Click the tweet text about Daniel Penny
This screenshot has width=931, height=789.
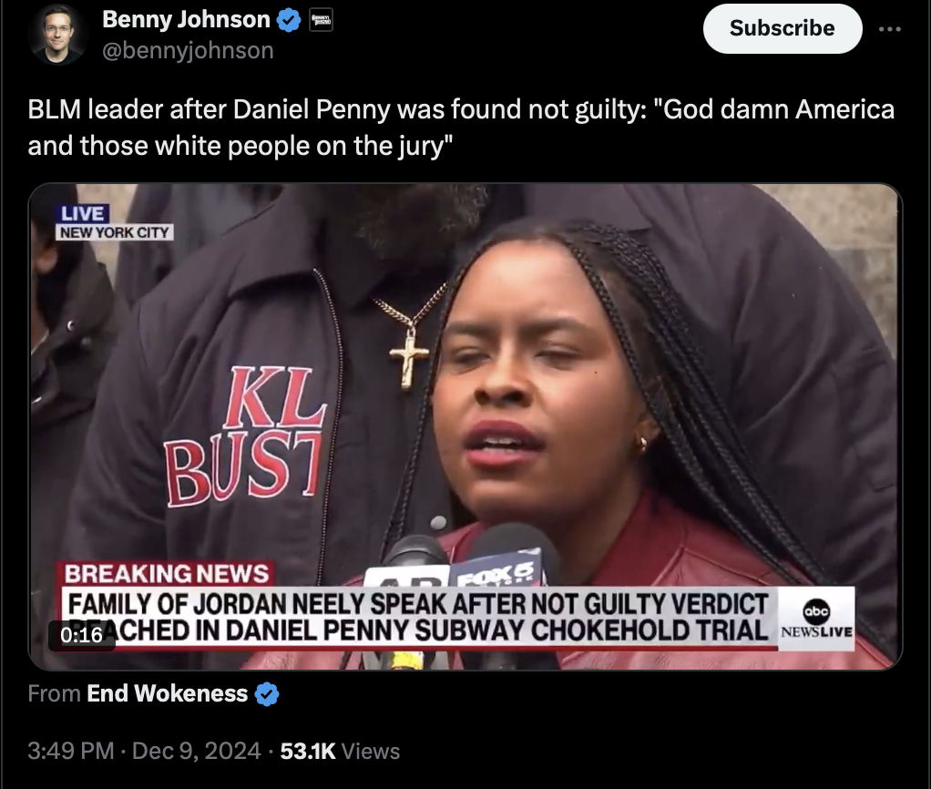[461, 127]
